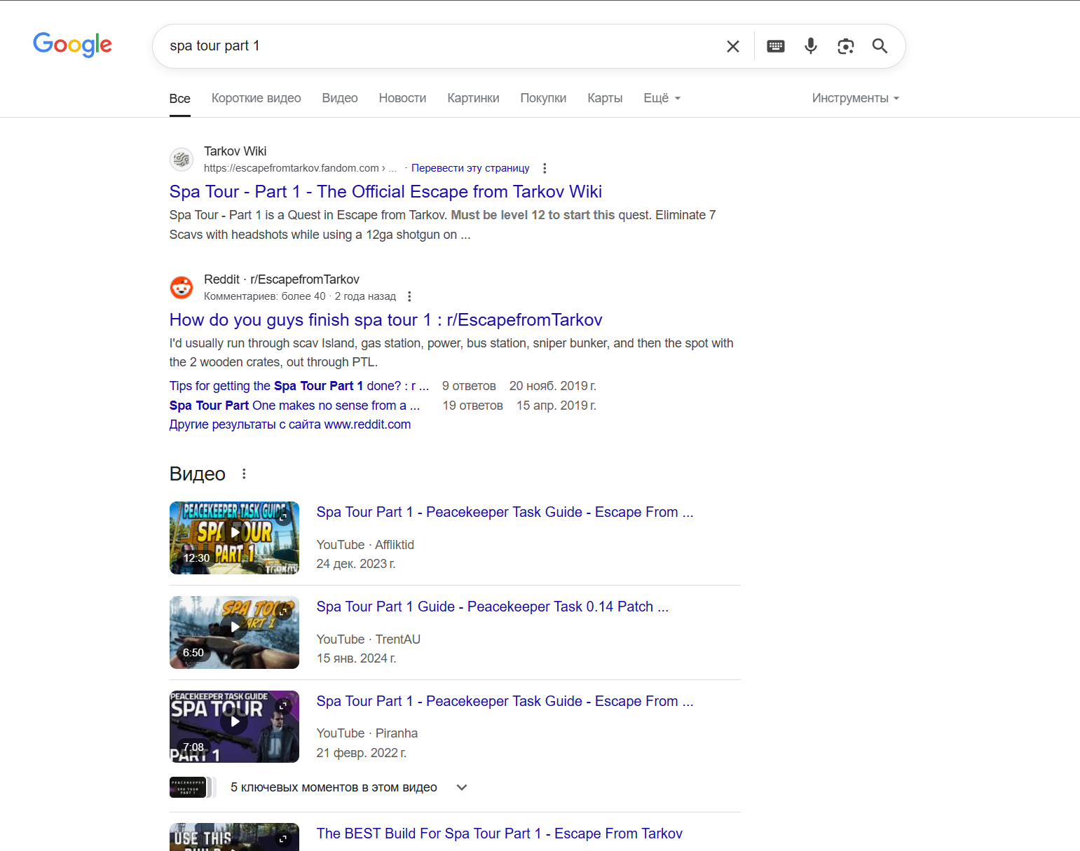Screen dimensions: 1080x851
Task: Open 'Tips for getting the Spa Tour Part 1 done?' link
Action: coord(299,386)
